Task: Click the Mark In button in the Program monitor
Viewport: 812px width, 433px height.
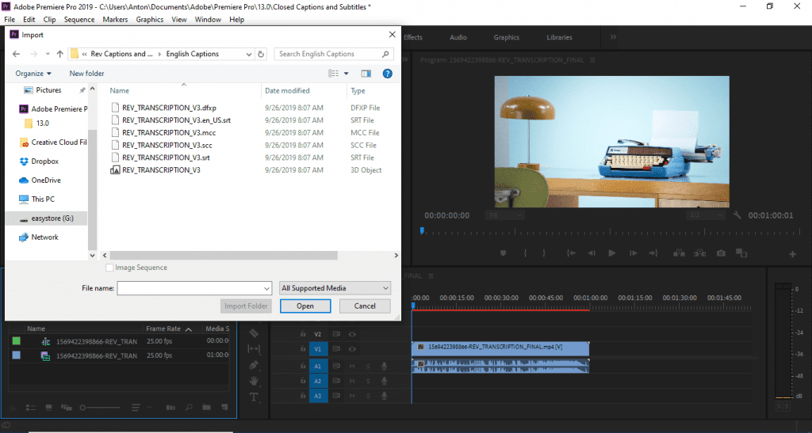Action: [525, 253]
